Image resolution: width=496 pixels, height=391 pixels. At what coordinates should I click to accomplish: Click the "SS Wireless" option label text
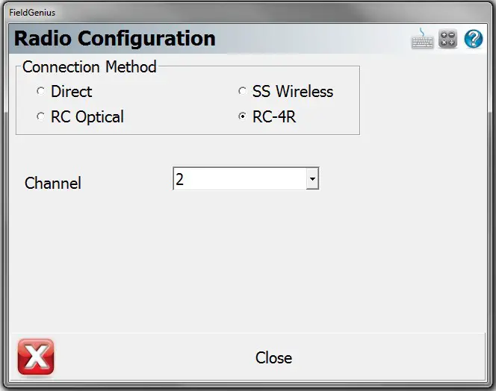pyautogui.click(x=293, y=92)
